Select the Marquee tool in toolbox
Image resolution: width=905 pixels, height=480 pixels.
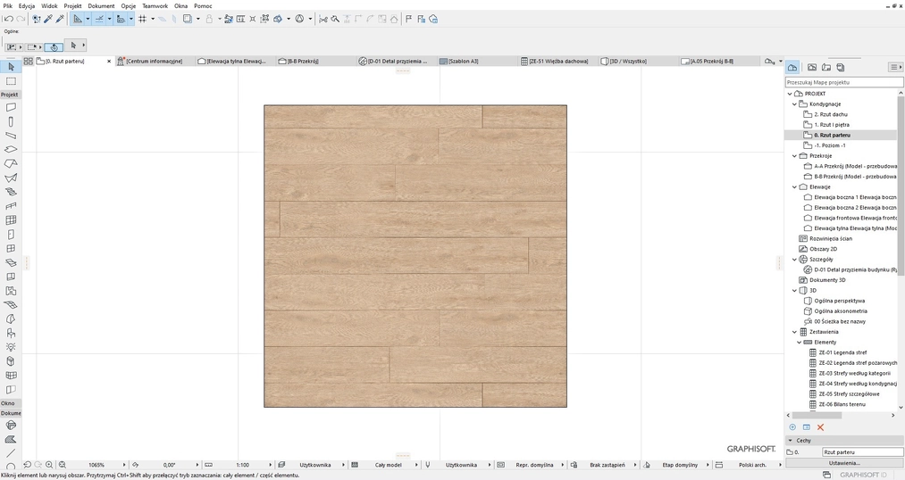[x=11, y=81]
